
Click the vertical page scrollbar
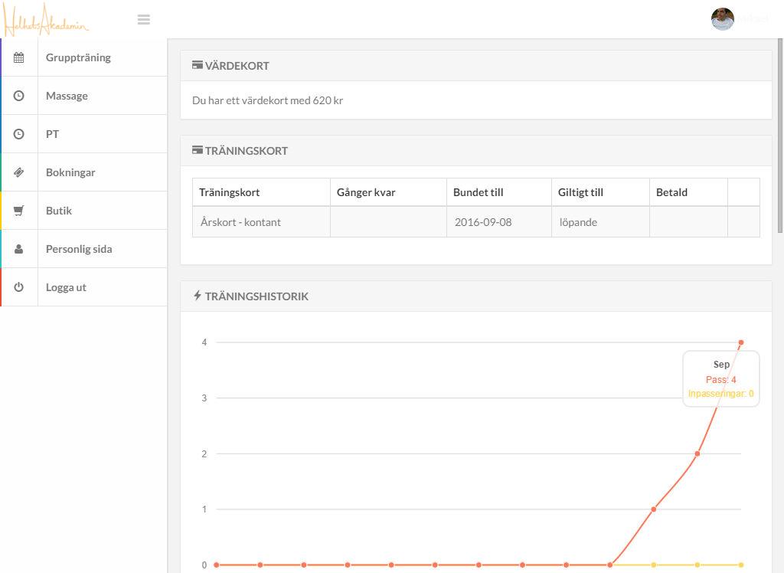pos(780,138)
